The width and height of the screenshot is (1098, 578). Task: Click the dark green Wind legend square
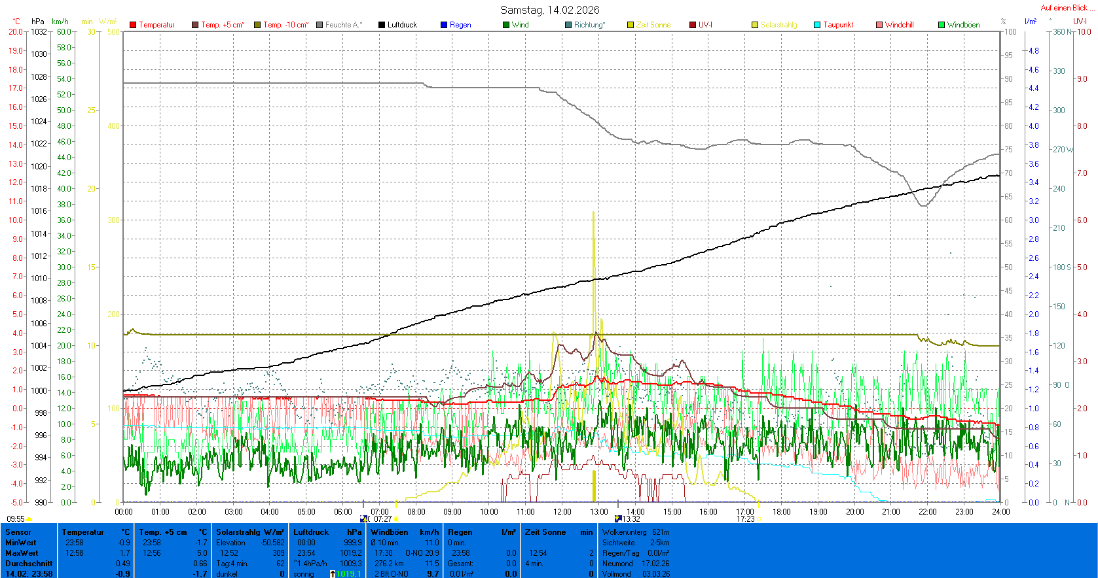point(506,25)
